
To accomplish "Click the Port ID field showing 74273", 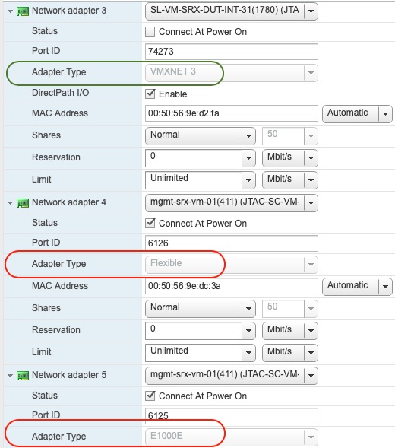I will point(232,52).
